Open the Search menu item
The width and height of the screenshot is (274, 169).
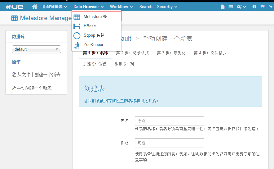point(146,7)
